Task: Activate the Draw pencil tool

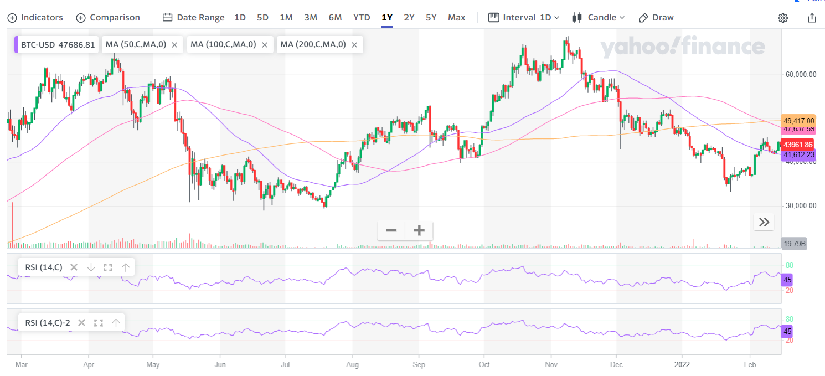Action: click(656, 18)
